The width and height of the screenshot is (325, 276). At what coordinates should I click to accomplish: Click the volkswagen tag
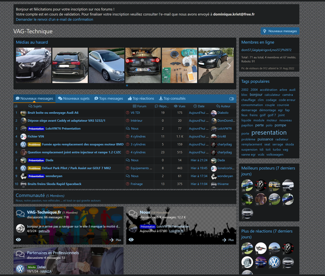274,155
